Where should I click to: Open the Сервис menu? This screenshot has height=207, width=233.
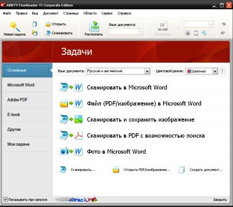[107, 13]
